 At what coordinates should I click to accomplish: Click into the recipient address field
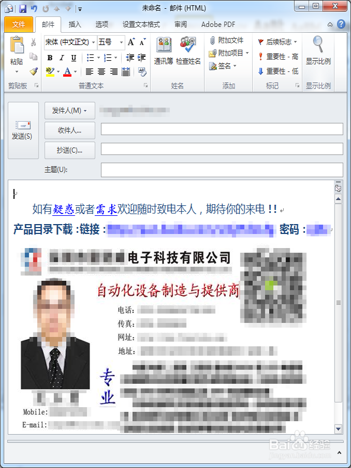(x=222, y=129)
